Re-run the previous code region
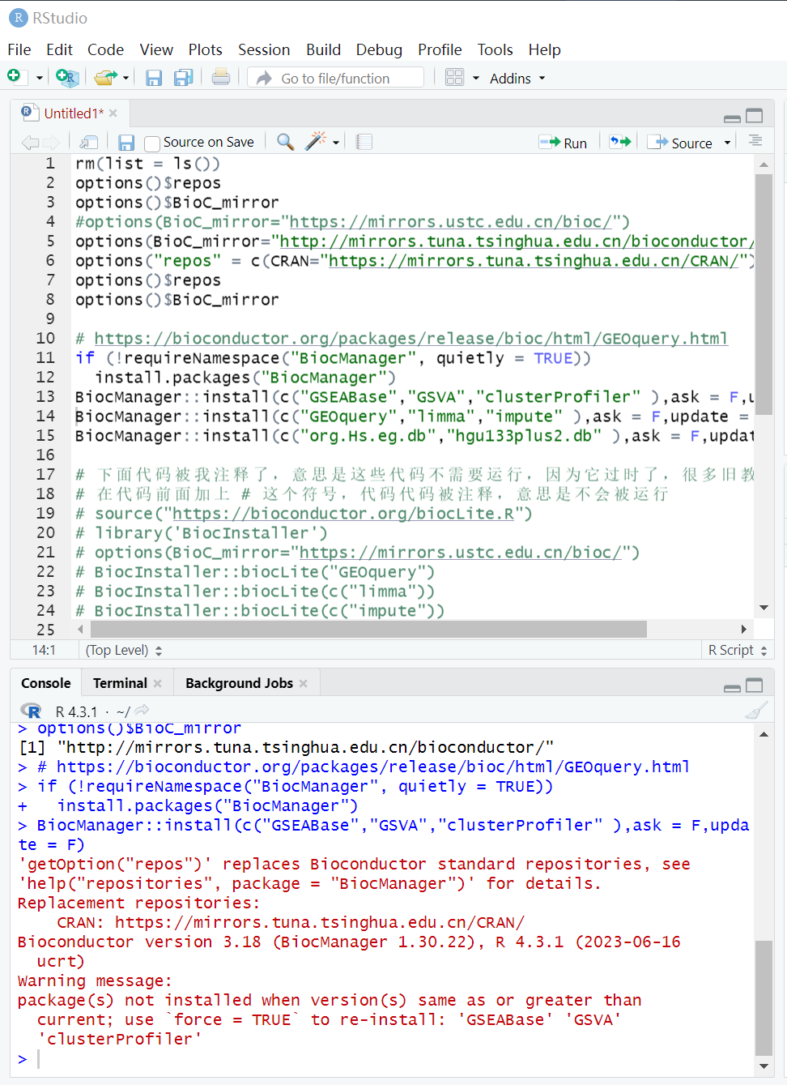 pyautogui.click(x=620, y=142)
